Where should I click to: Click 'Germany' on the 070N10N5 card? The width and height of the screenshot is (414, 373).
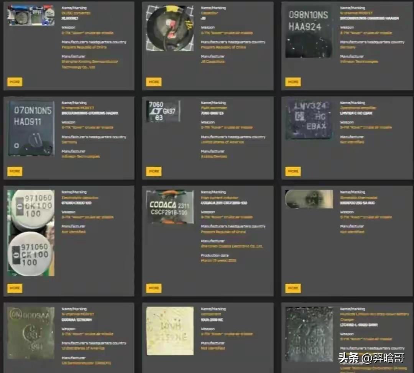coord(69,142)
